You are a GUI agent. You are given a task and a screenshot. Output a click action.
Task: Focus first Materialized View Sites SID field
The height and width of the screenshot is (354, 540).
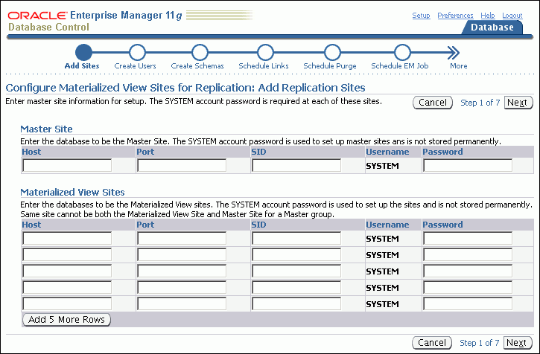[296, 238]
